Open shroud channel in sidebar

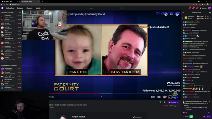click(11, 24)
